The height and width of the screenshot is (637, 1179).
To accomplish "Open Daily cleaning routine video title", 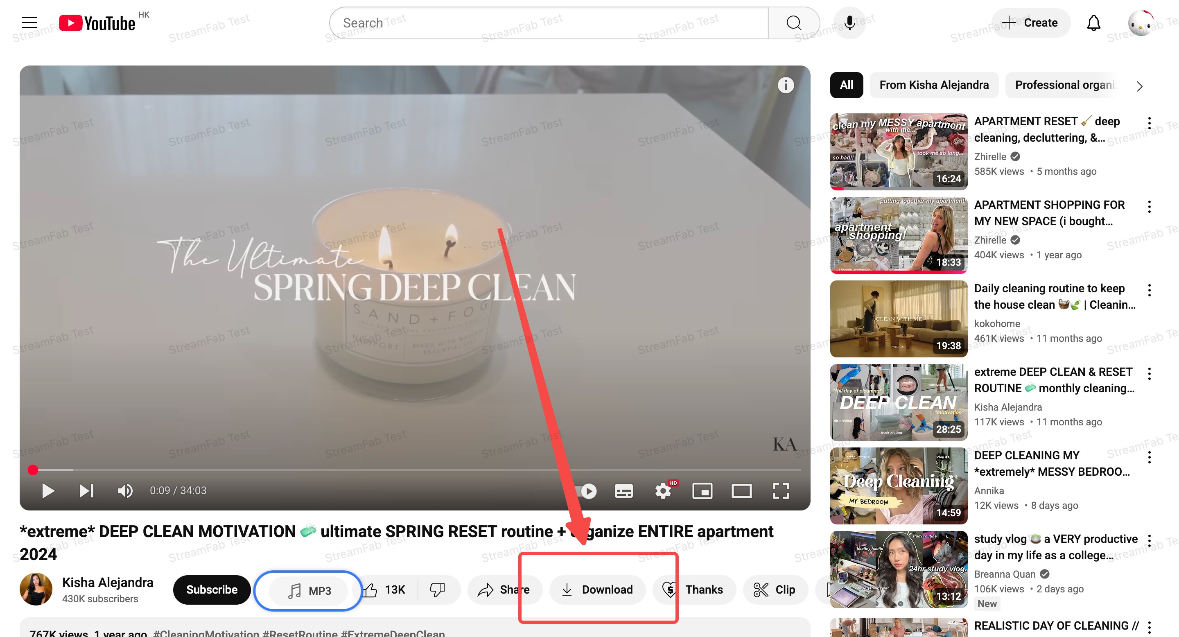I will (1055, 296).
